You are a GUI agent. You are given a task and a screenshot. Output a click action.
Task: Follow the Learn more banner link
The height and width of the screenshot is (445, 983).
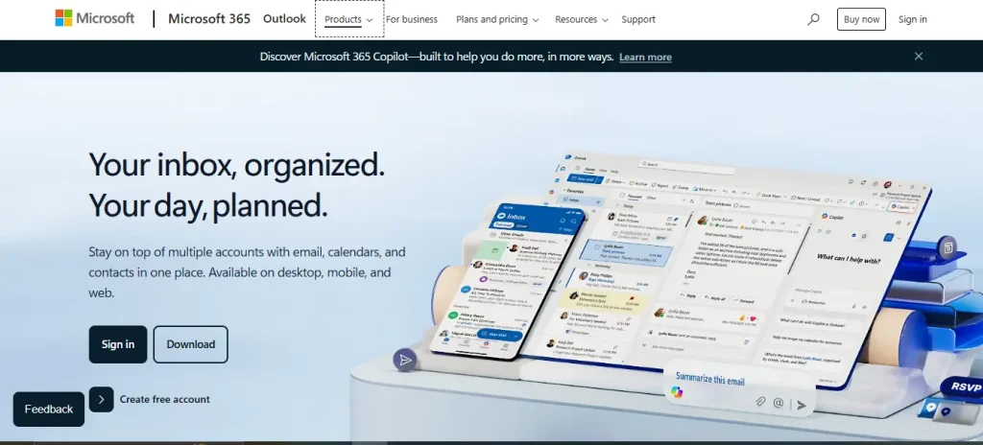(645, 57)
